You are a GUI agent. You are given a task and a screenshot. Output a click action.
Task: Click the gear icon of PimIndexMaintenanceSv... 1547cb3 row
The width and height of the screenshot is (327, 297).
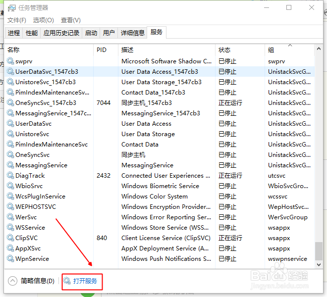point(10,93)
